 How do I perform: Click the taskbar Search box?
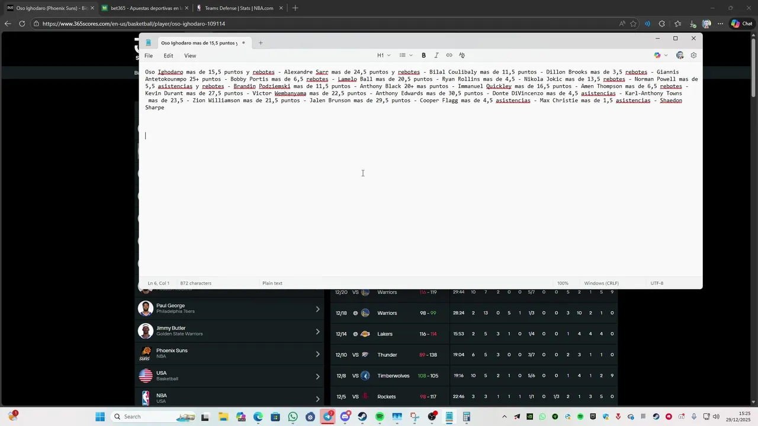click(154, 417)
